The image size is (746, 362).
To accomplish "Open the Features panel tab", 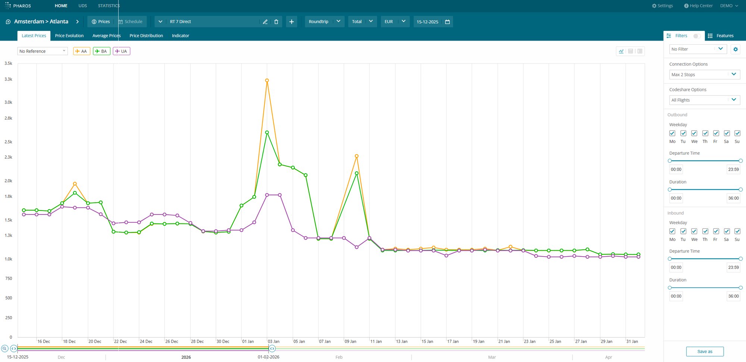I will [x=721, y=36].
